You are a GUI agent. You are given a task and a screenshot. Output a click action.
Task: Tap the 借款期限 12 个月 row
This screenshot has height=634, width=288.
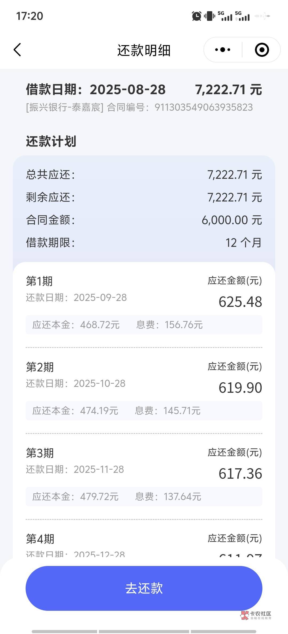[x=144, y=243]
